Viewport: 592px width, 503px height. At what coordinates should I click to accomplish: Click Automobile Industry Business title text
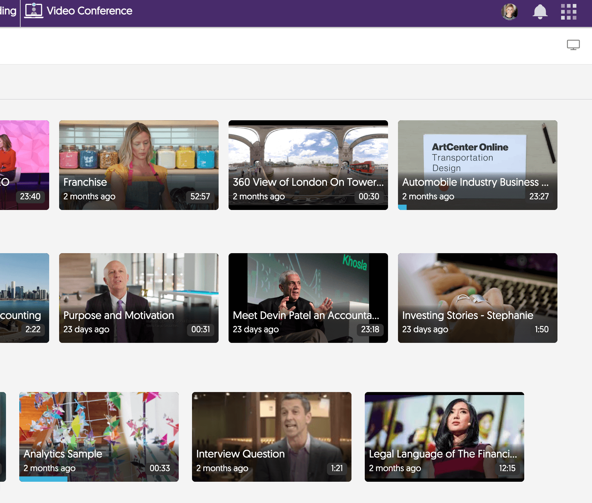[x=475, y=182]
